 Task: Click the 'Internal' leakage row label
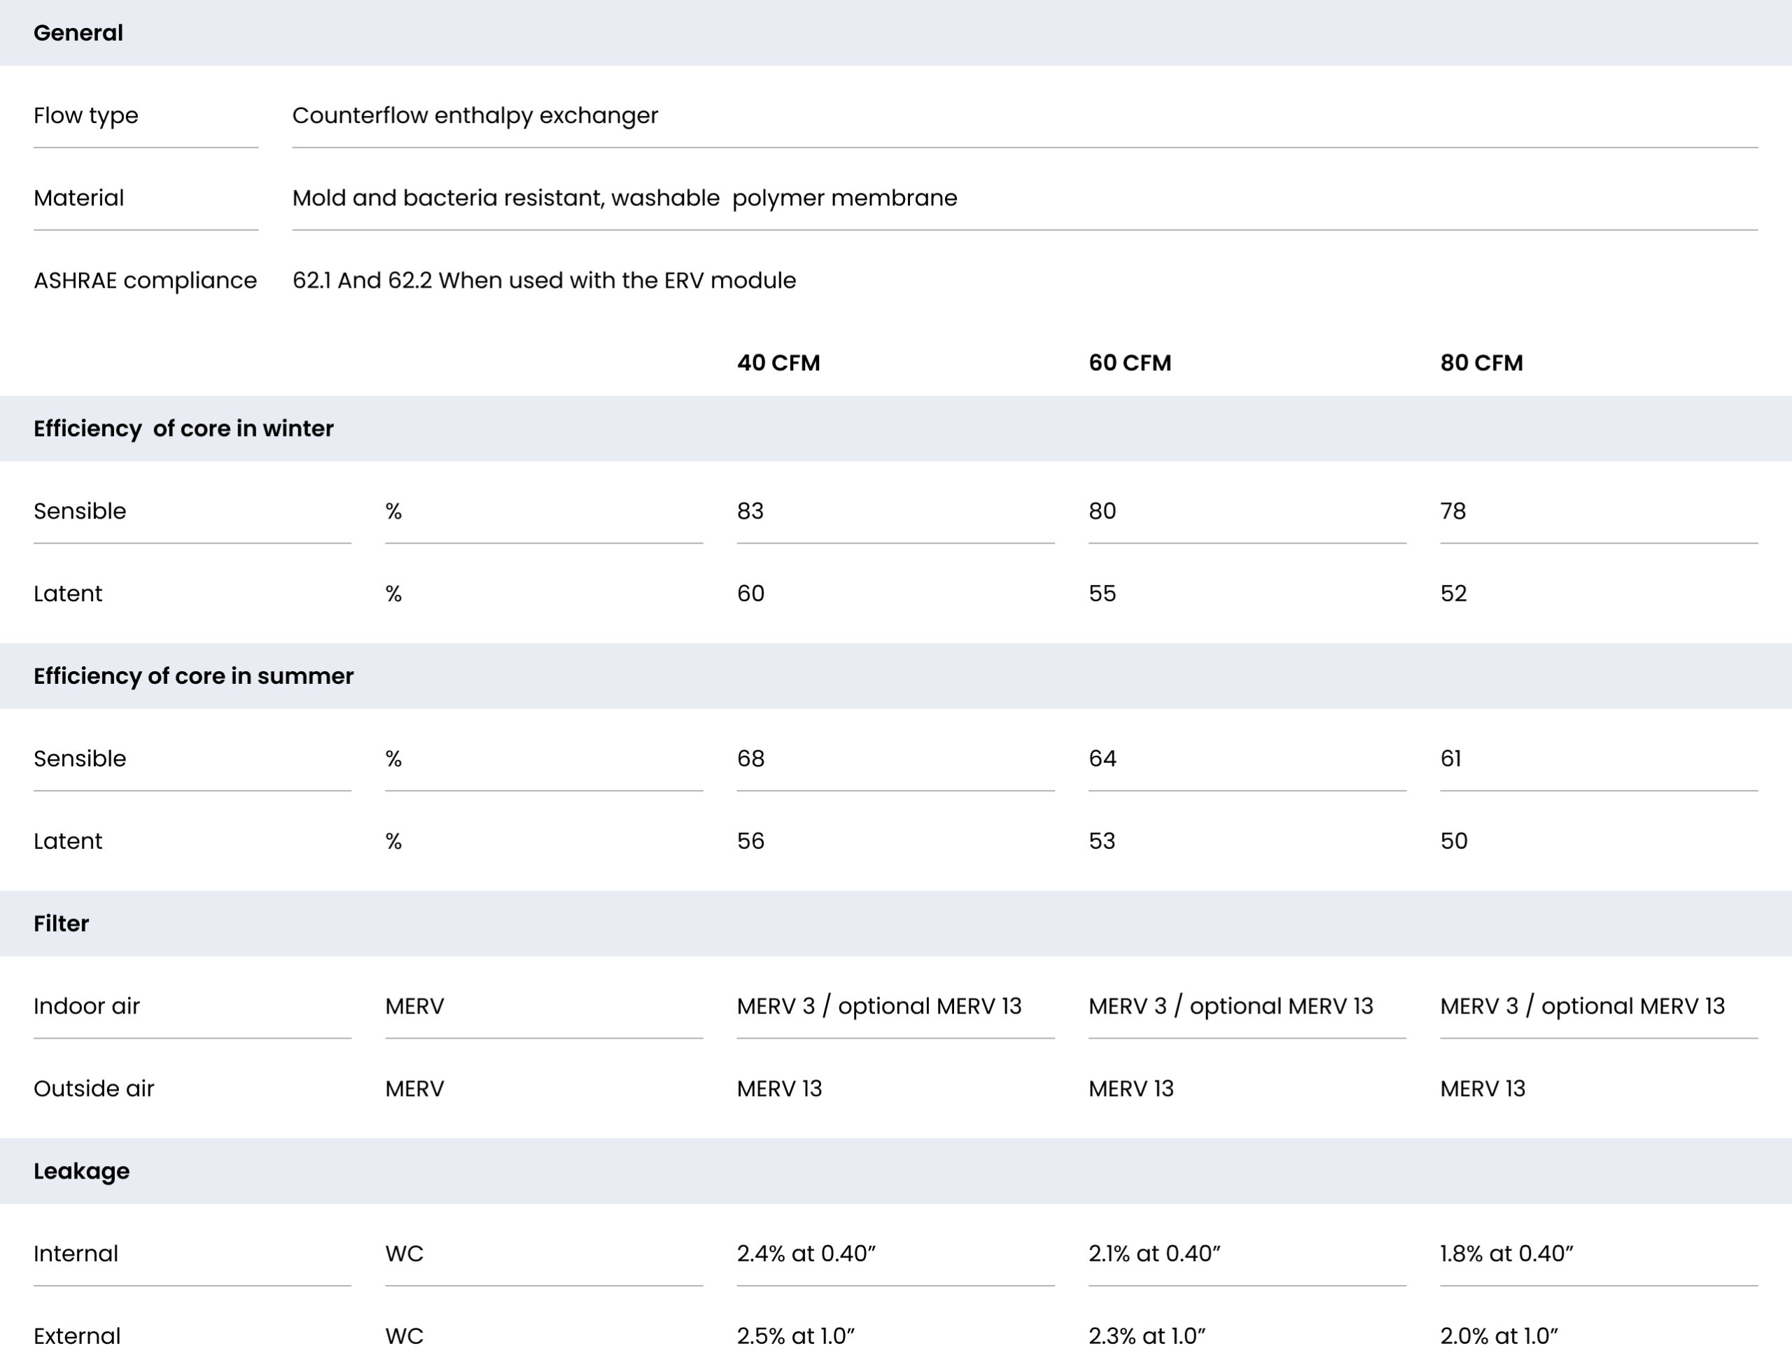click(x=76, y=1254)
